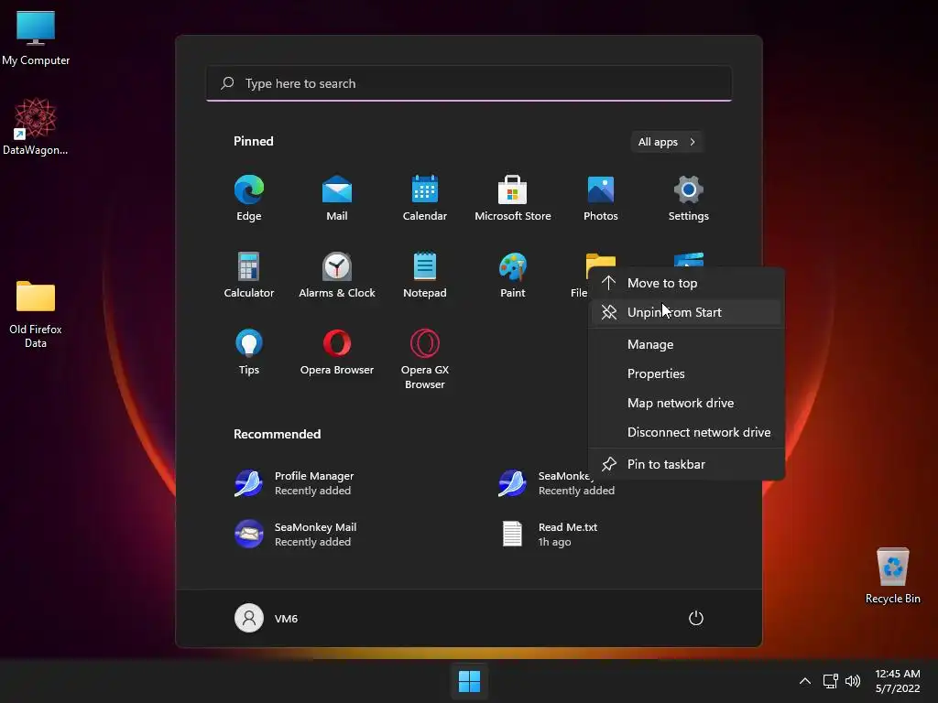Open Alarms & Clock app
The image size is (938, 703).
[x=337, y=275]
